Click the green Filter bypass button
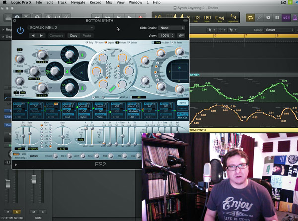Screen dimensions: 298x221 click(112, 89)
